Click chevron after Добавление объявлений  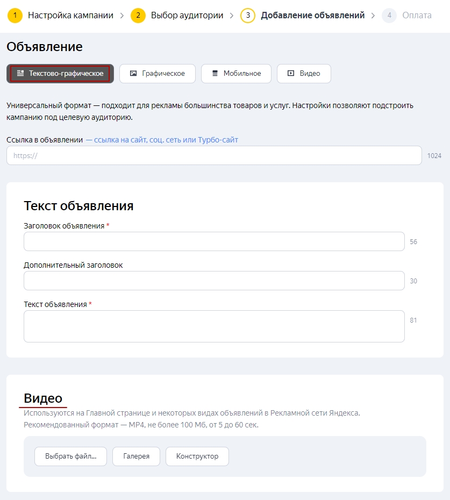(x=373, y=16)
